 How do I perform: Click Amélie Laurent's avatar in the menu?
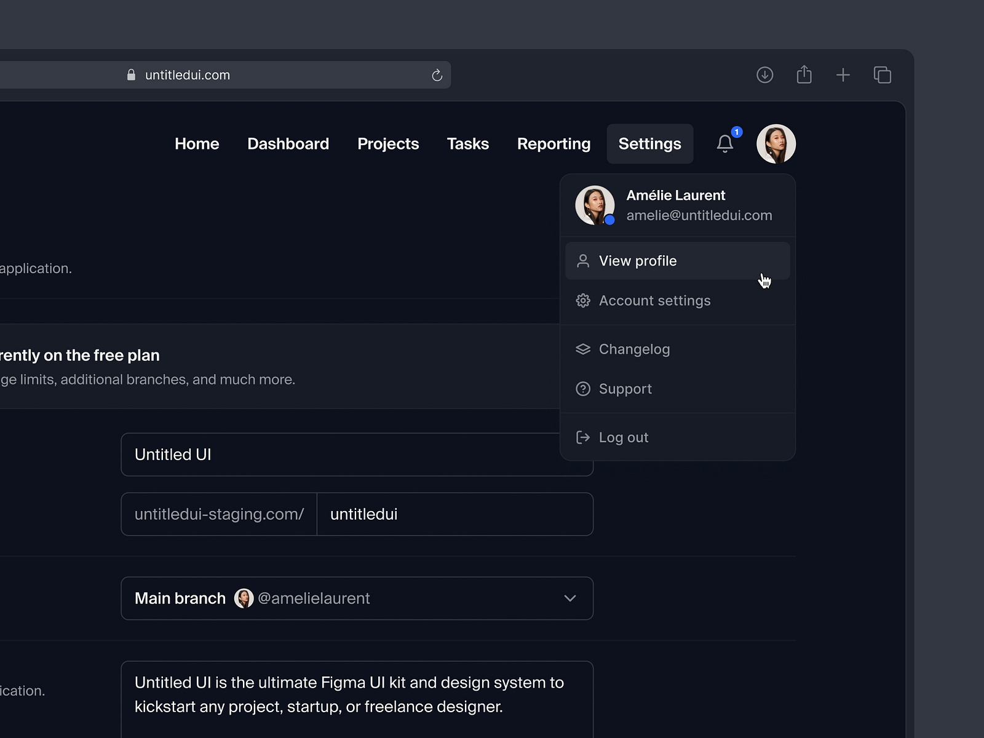(x=595, y=205)
